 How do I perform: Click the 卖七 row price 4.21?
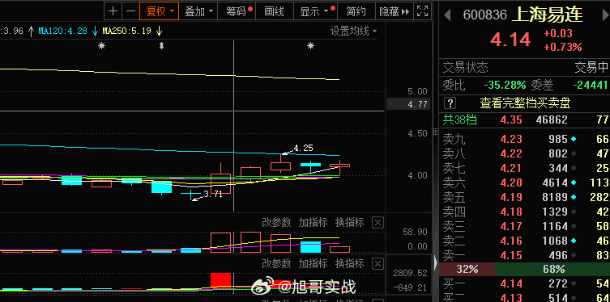point(511,168)
